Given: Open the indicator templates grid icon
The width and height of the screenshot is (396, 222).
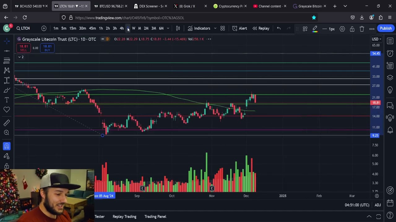Looking at the screenshot, I should tap(222, 28).
